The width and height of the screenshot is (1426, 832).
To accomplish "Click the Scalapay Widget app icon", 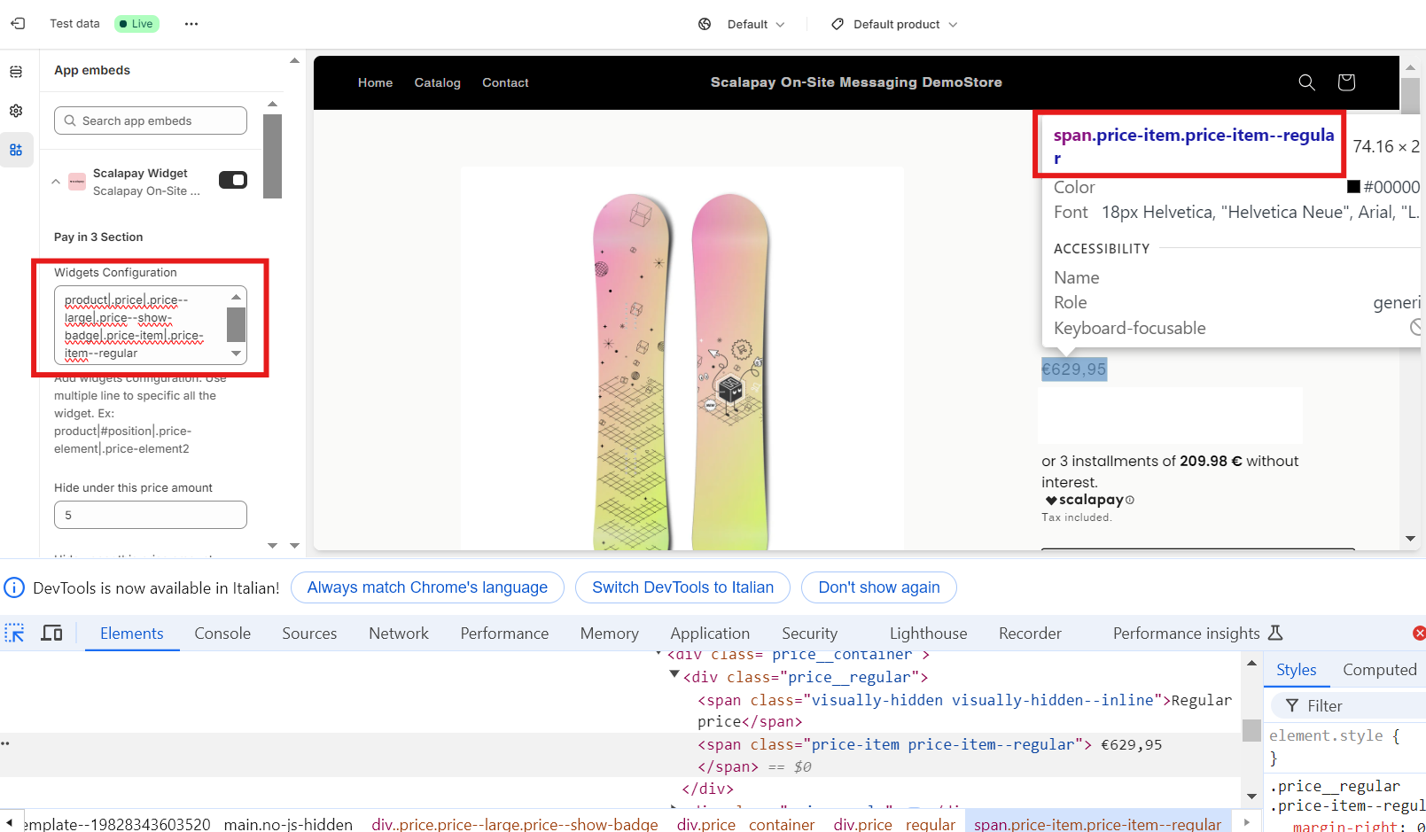I will coord(77,182).
